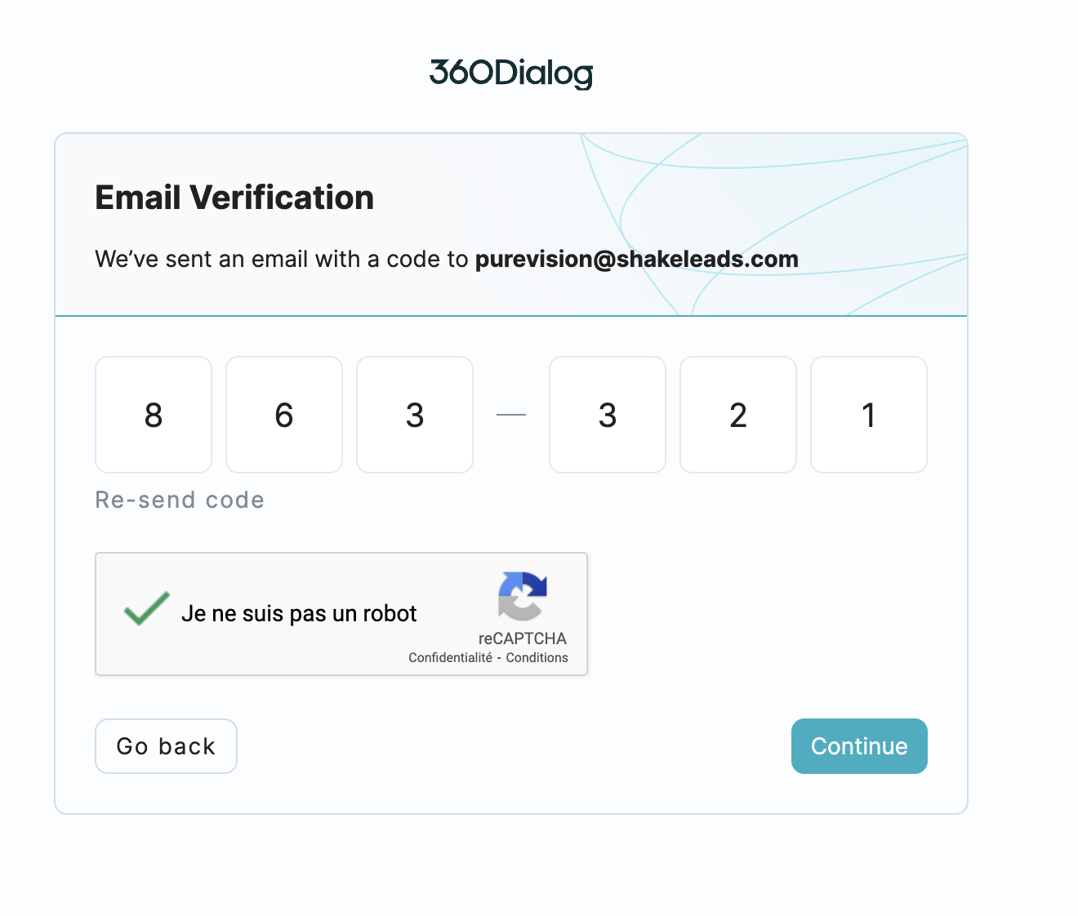
Task: Focus the code digit box showing 2
Action: 738,415
